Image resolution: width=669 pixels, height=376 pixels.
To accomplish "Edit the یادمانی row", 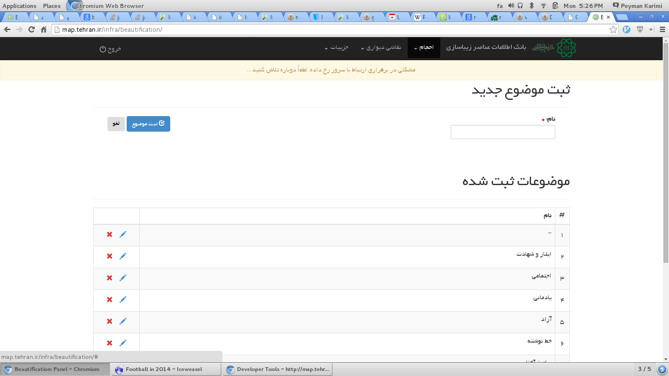I will [x=123, y=300].
